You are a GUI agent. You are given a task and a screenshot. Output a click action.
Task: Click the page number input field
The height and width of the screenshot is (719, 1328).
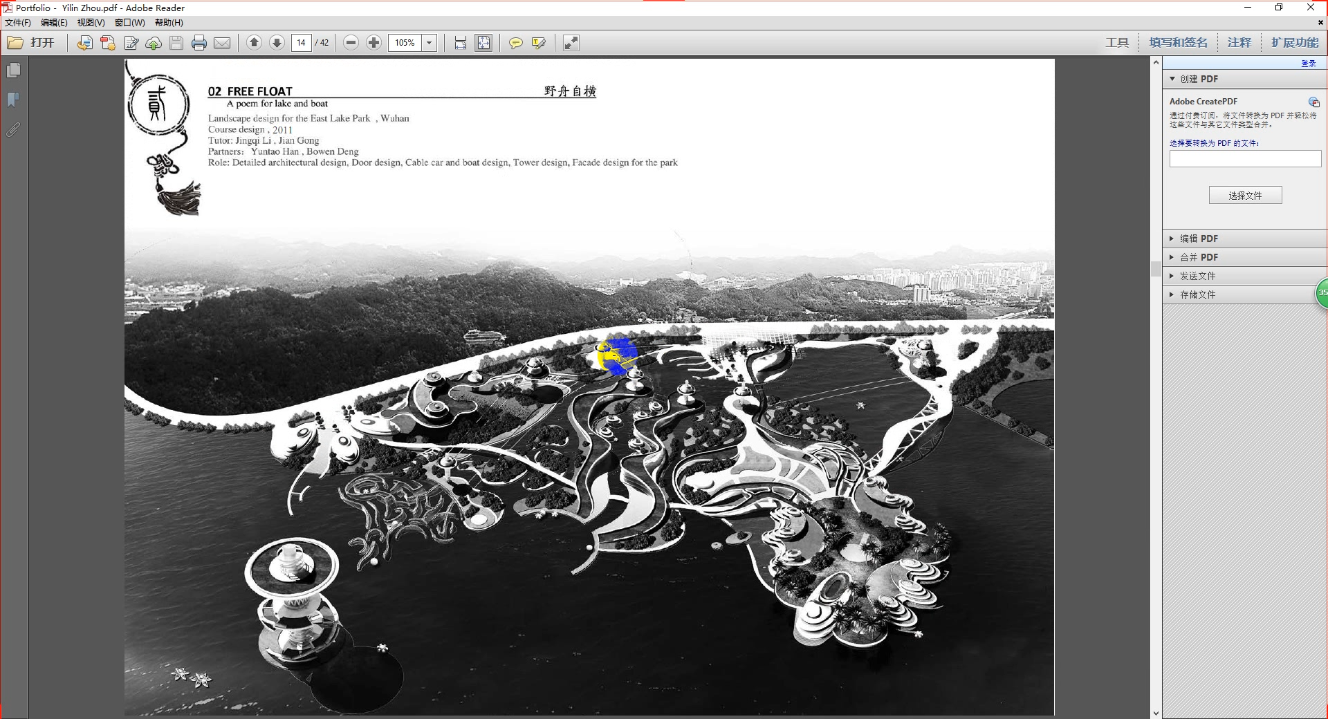[x=301, y=43]
